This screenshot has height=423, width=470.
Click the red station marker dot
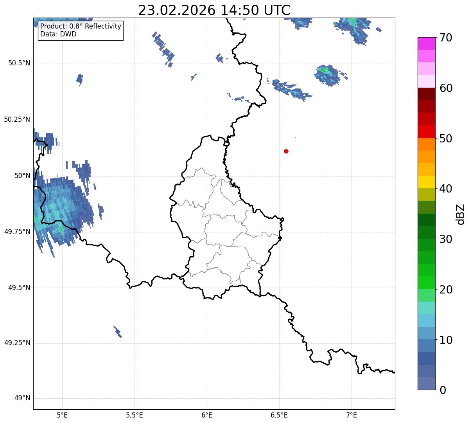coord(286,151)
